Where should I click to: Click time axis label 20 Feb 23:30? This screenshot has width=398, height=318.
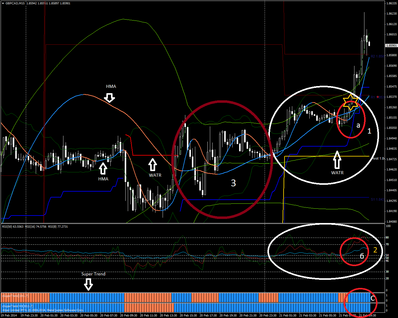coord(269,315)
